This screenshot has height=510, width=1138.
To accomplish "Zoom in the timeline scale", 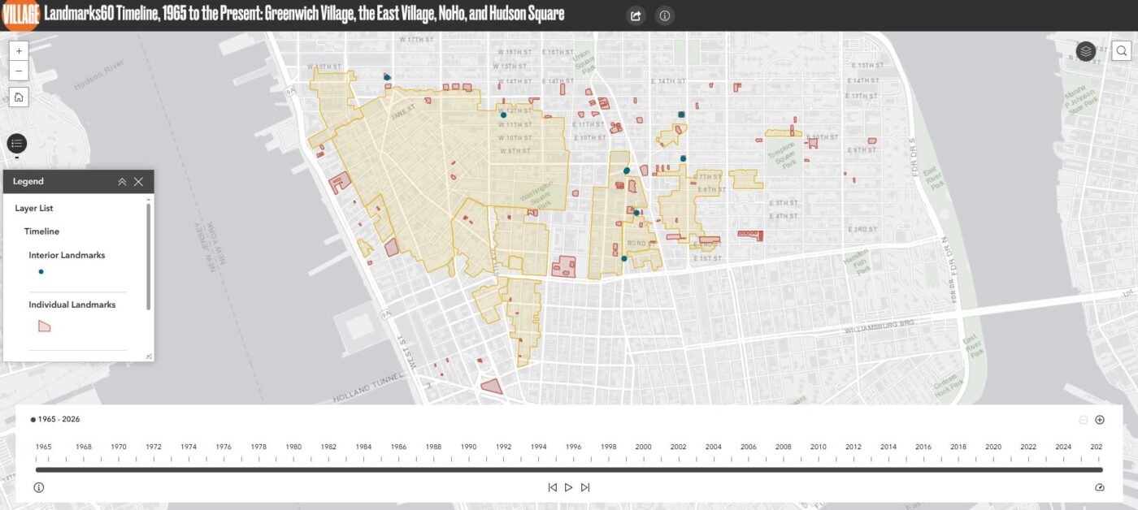I will click(x=1100, y=420).
